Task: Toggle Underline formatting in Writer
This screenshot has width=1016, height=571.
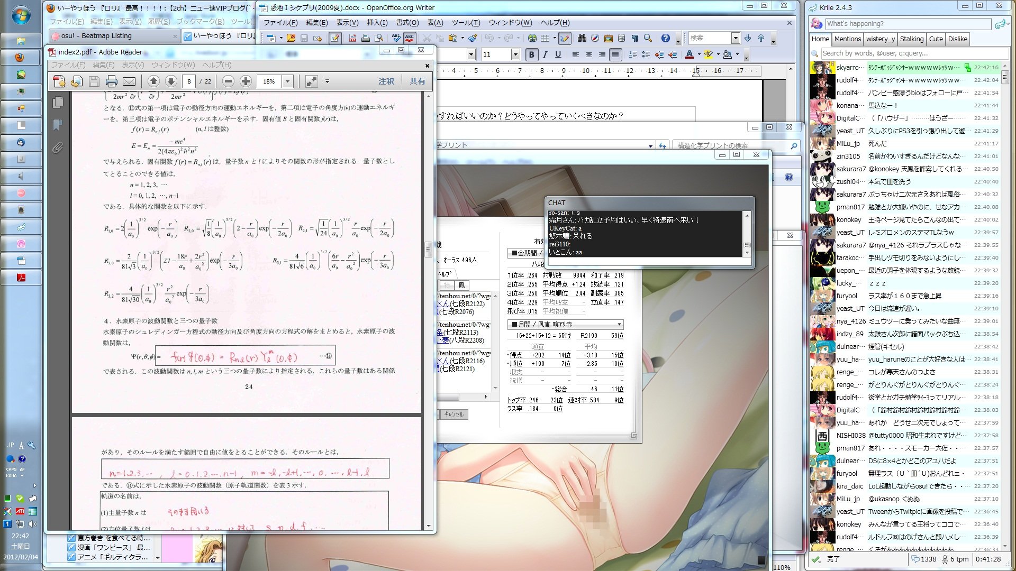Action: point(558,54)
